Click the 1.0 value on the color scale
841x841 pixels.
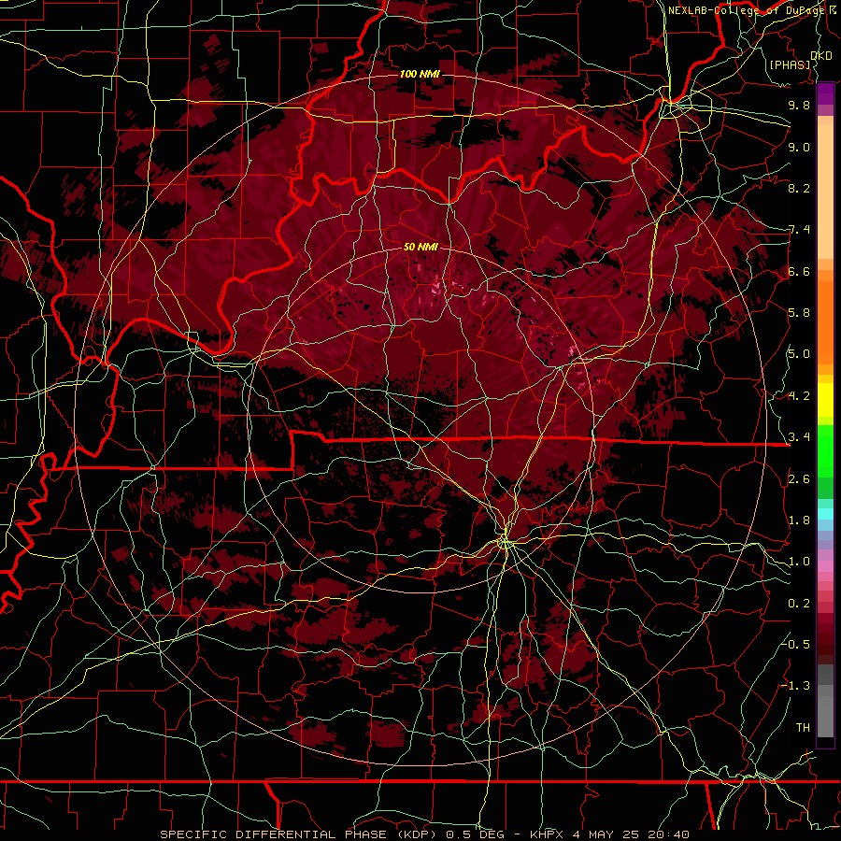(799, 562)
